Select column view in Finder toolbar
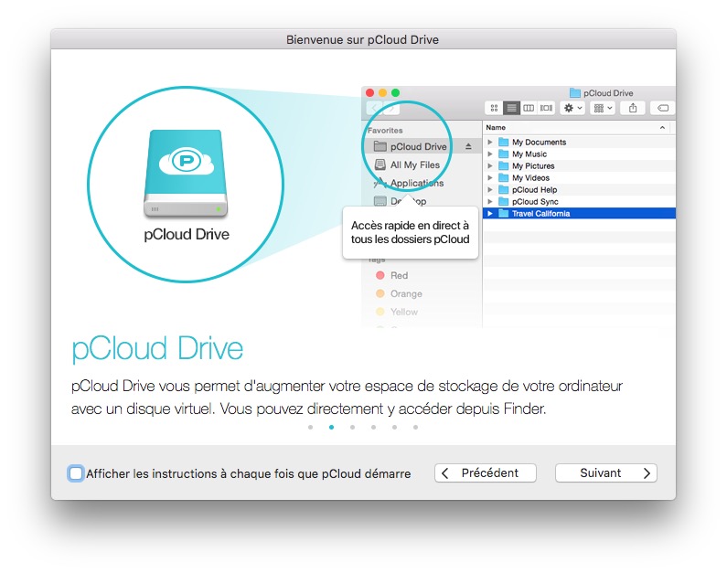 529,108
